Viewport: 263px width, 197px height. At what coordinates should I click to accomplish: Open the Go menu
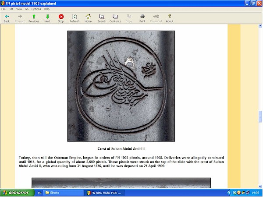pos(27,9)
